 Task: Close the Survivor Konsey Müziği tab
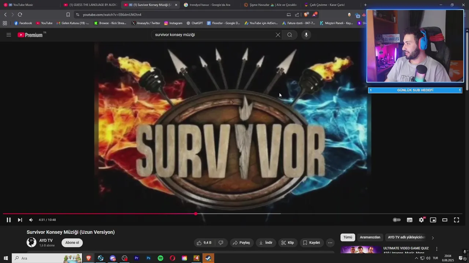176,5
